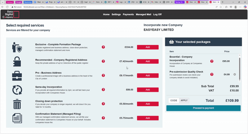This screenshot has height=134, width=248.
Task: Click help icon beside Essential Company Incorporation
Action: pyautogui.click(x=212, y=61)
